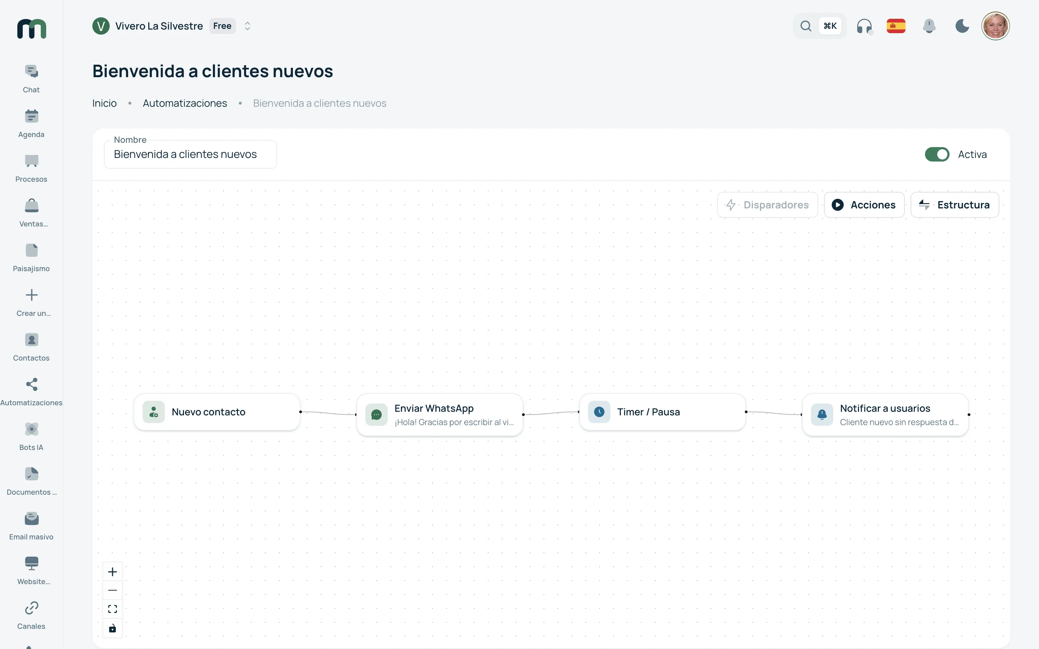Open the Disparadores panel button
The image size is (1039, 649).
click(x=767, y=205)
